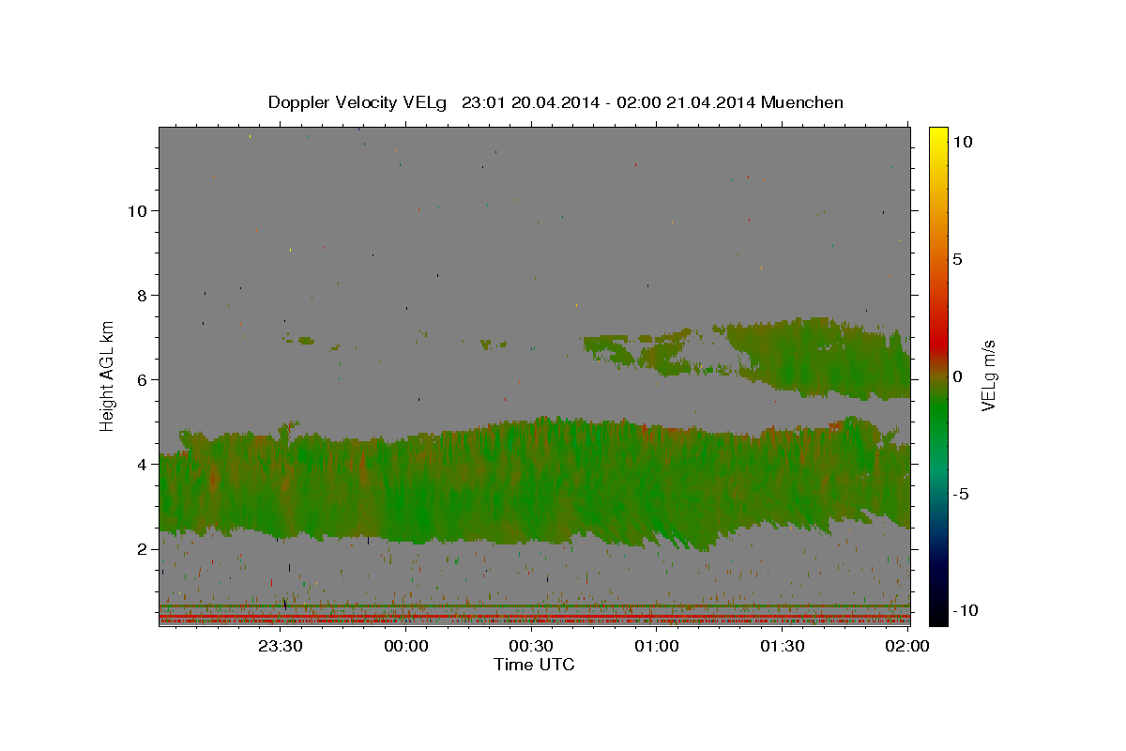Click the 00:30 time tick label
Image resolution: width=1126 pixels, height=751 pixels.
pos(530,646)
